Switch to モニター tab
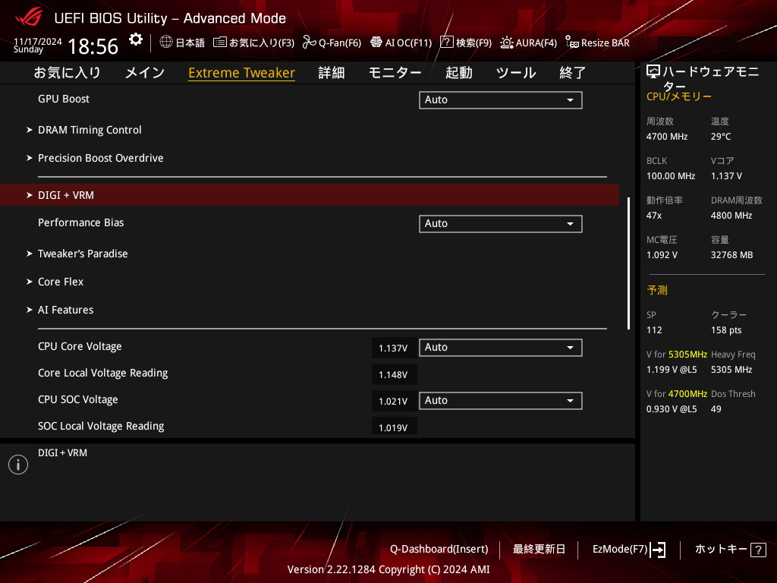 [x=395, y=73]
